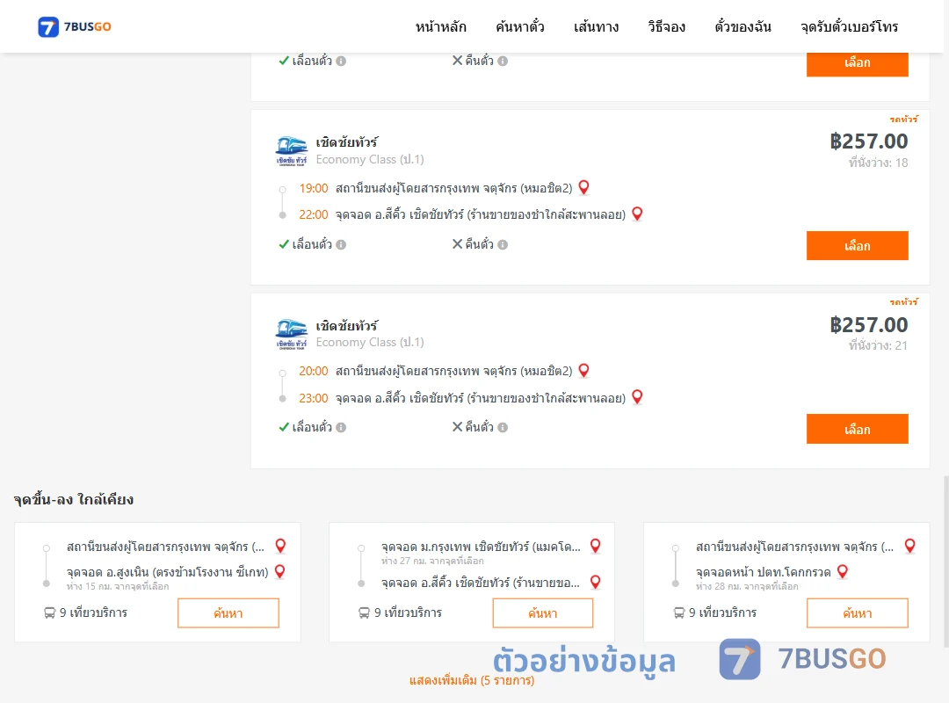Click info icon next to เลื่อนตั๋ว on 20:00 trip
The height and width of the screenshot is (703, 949).
[x=341, y=427]
